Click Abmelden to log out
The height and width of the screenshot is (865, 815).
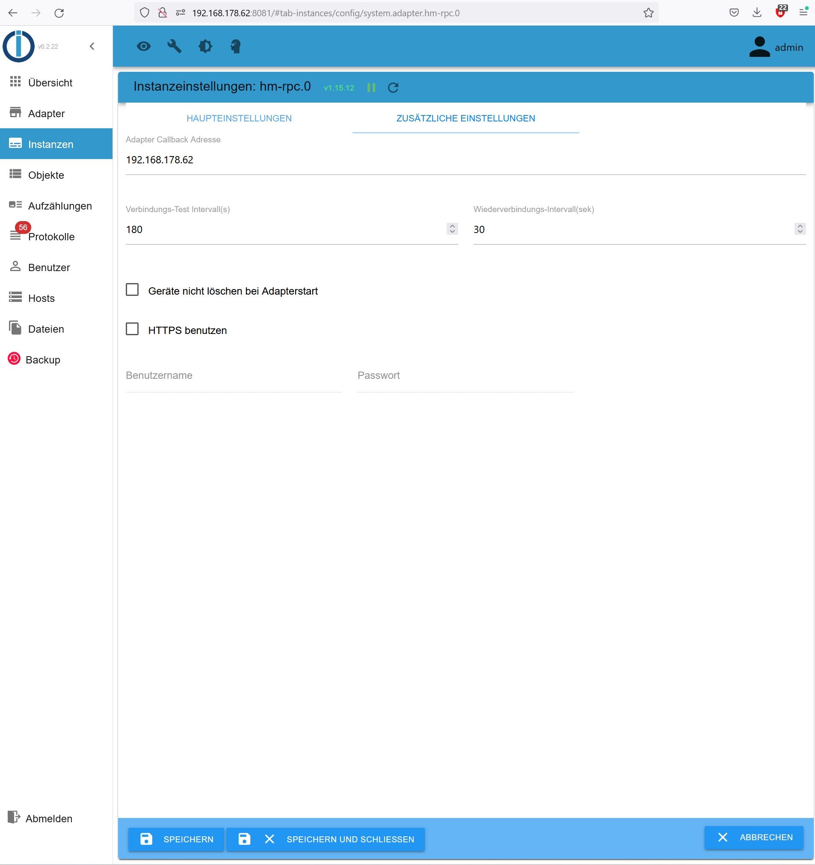[56, 818]
